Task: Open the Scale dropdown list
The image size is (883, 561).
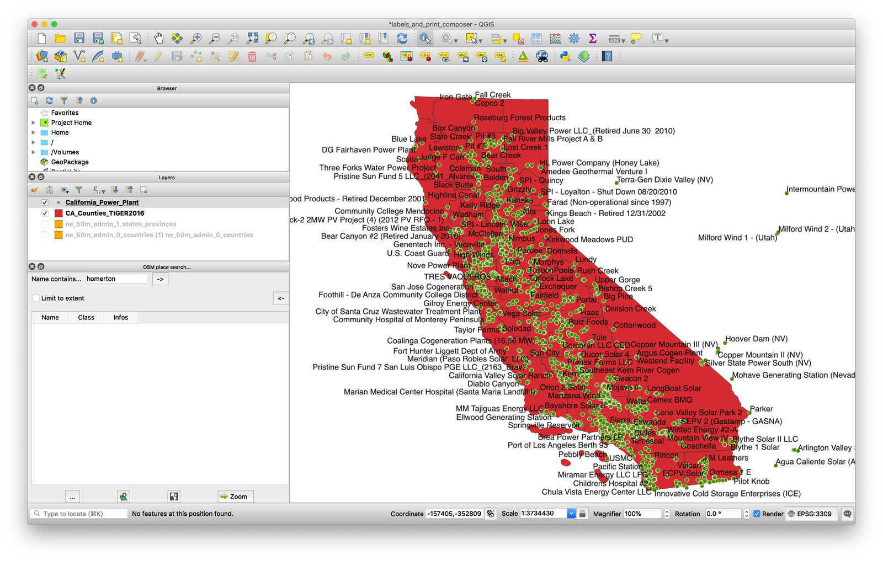Action: [x=571, y=514]
